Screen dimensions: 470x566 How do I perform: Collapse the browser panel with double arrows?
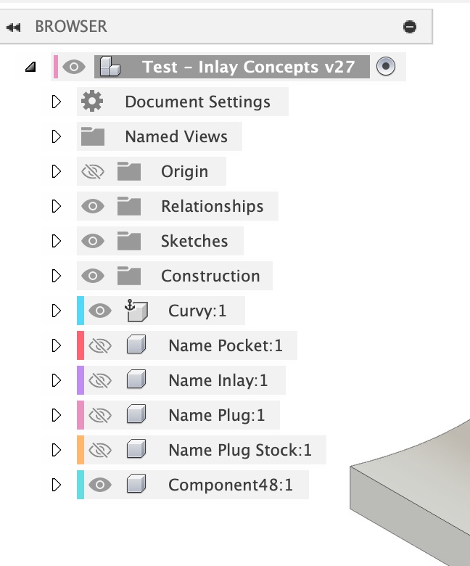point(13,27)
